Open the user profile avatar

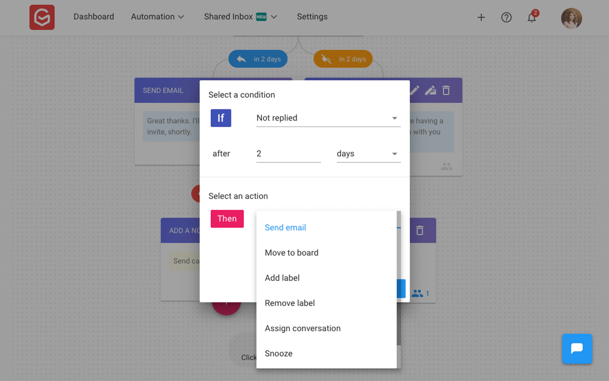coord(571,18)
